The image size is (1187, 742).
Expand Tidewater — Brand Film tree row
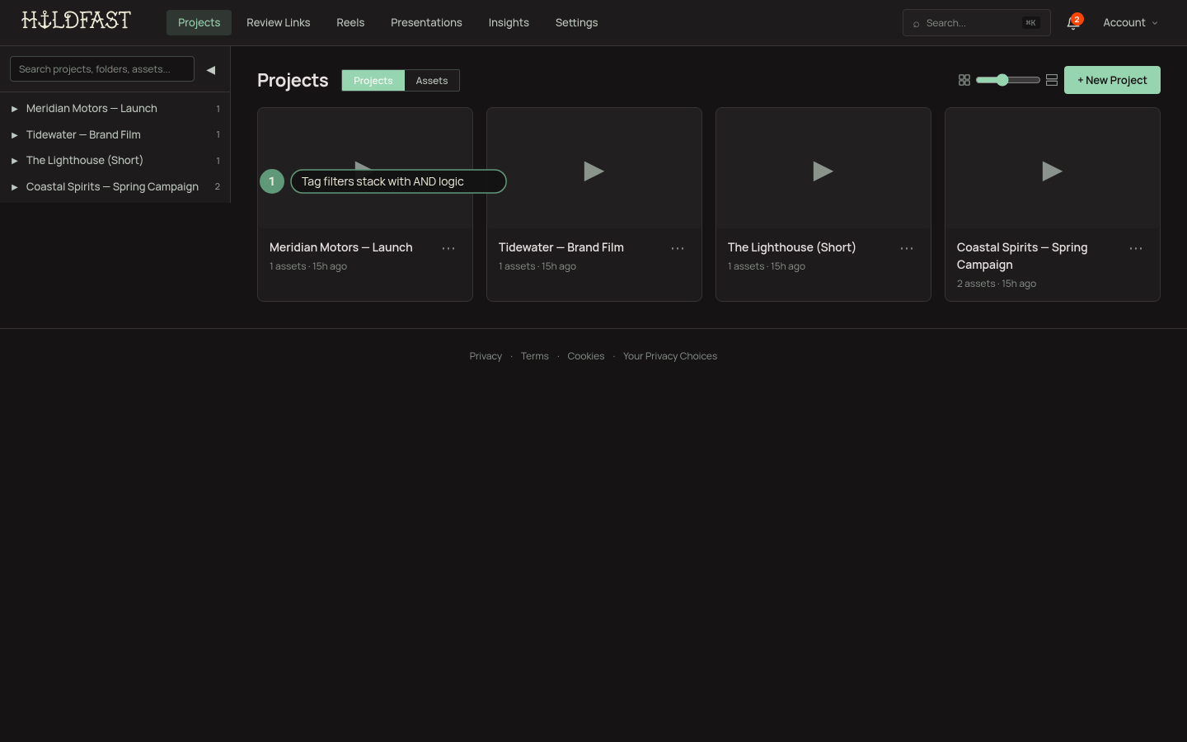pos(14,135)
